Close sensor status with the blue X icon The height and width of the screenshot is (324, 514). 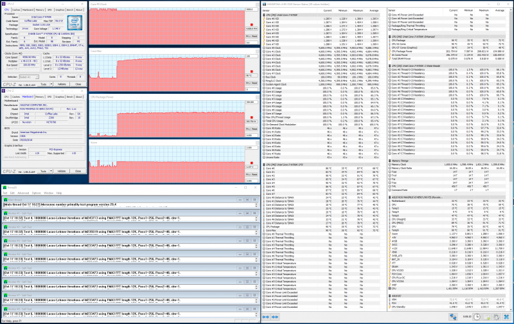[506, 317]
